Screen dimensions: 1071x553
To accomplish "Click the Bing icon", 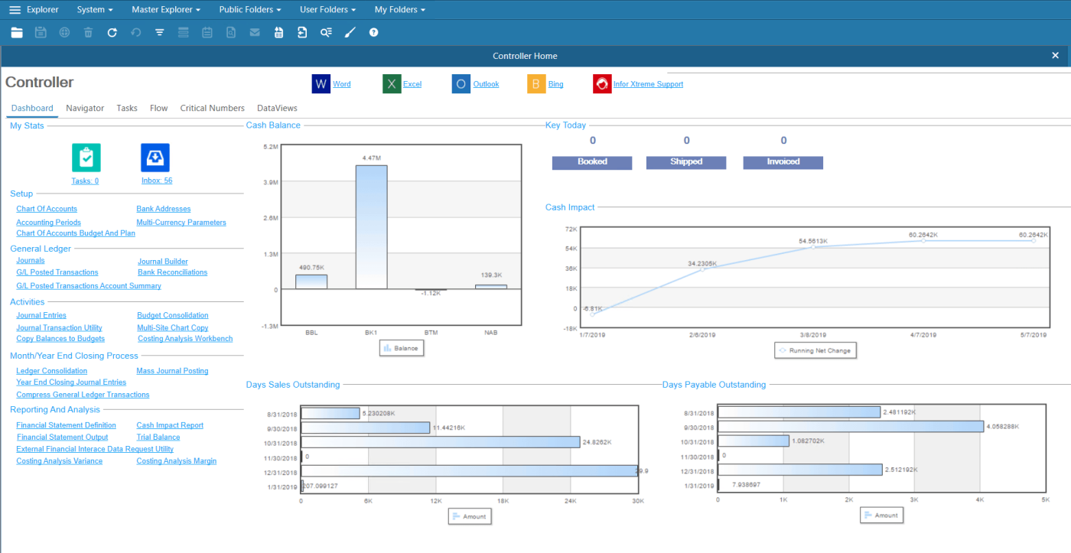I will (536, 84).
